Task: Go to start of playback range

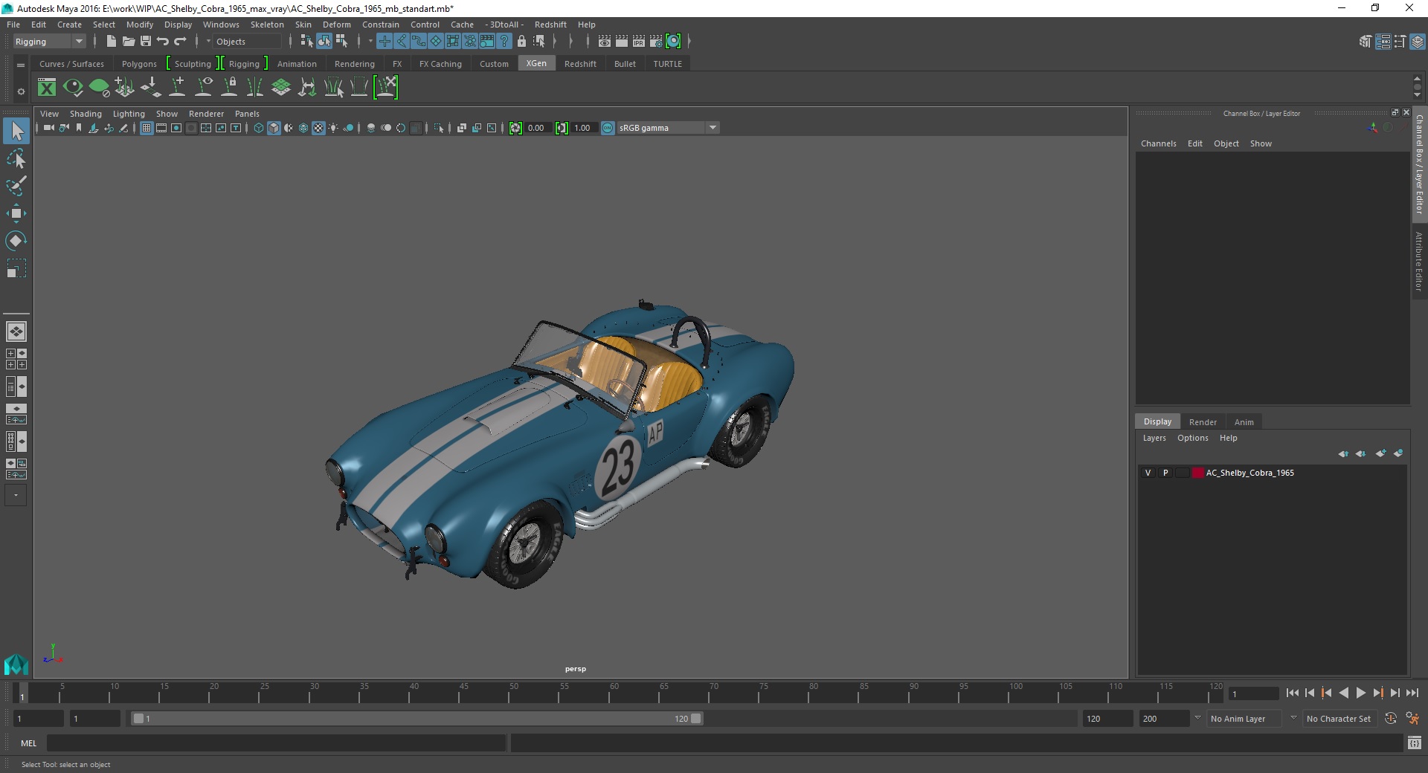Action: 1292,693
